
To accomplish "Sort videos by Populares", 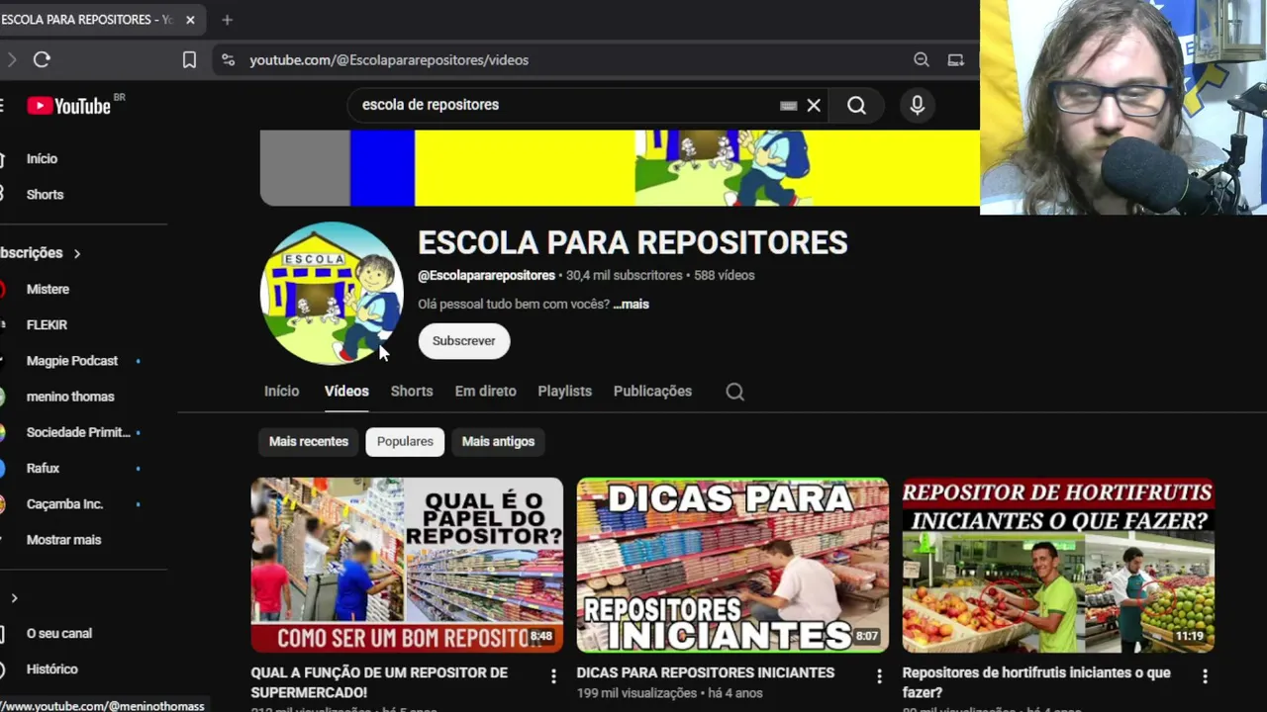I will [x=405, y=442].
